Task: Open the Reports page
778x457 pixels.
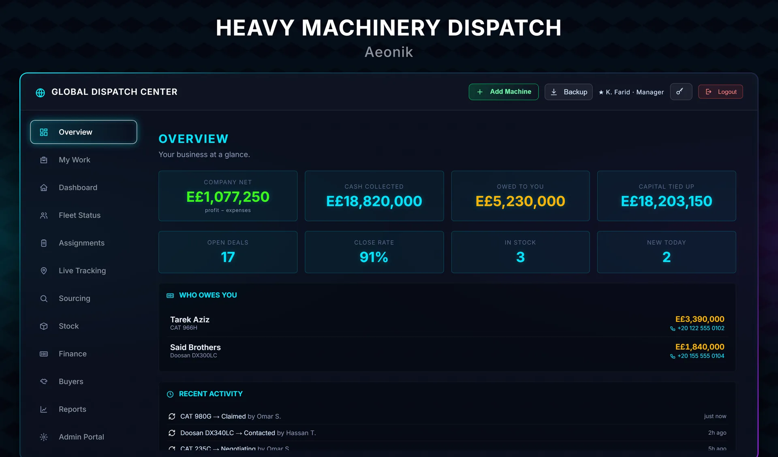Action: pyautogui.click(x=83, y=410)
